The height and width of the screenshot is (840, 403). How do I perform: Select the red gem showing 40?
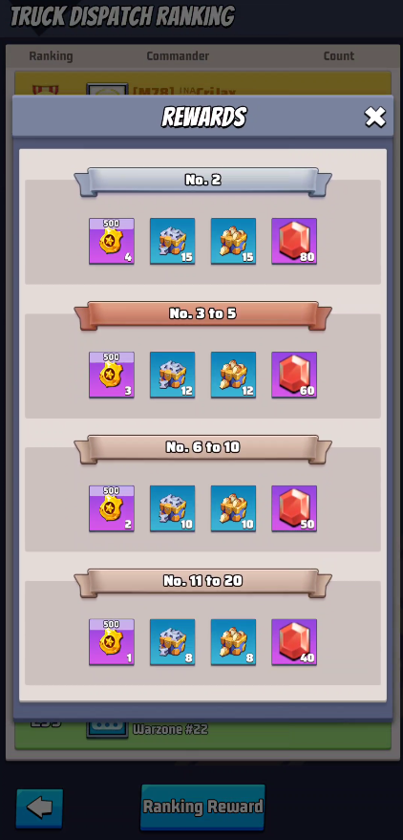(294, 642)
